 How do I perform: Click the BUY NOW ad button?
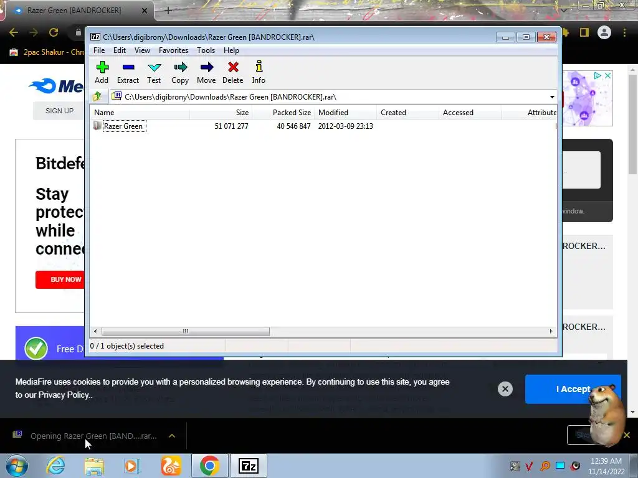tap(60, 279)
